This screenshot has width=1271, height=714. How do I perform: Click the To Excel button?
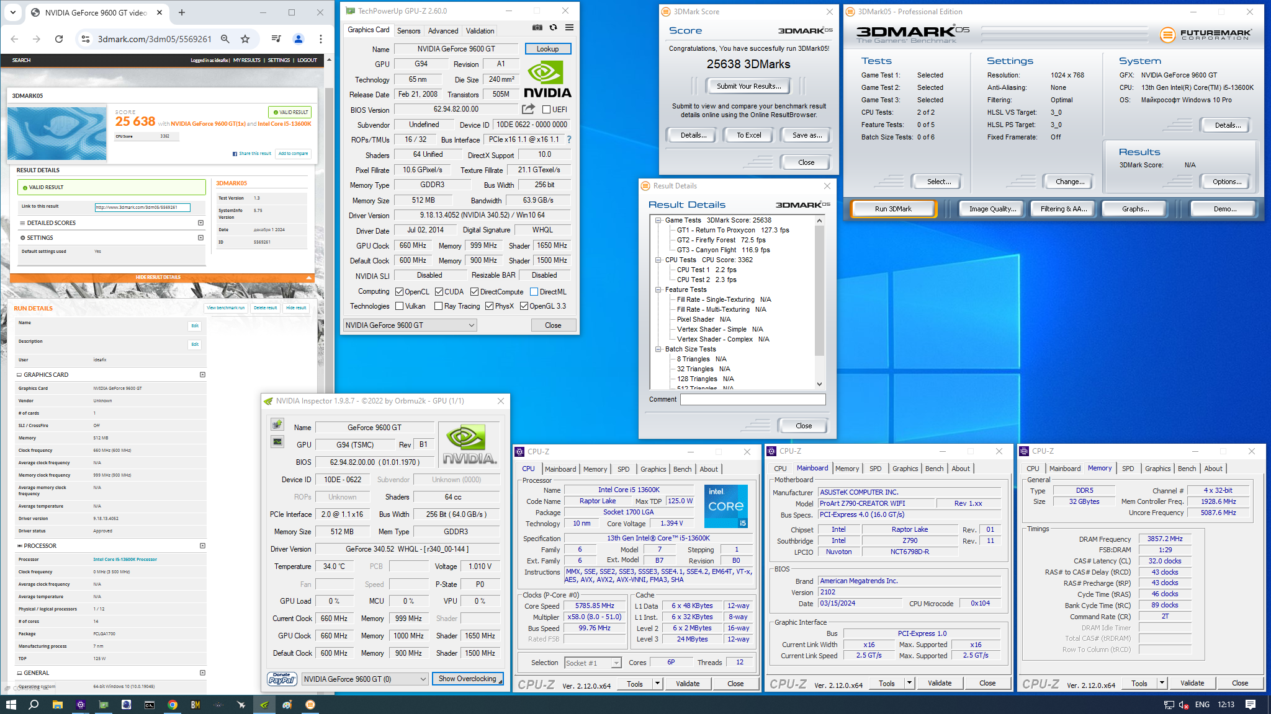(x=748, y=135)
